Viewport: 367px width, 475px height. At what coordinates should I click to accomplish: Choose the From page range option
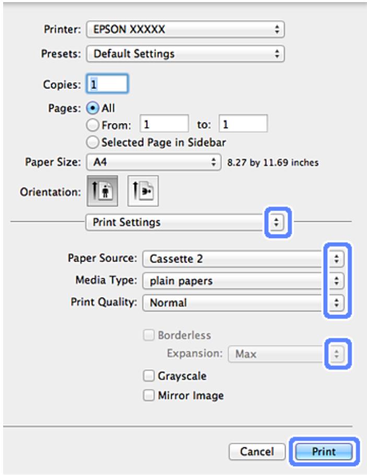(x=94, y=125)
